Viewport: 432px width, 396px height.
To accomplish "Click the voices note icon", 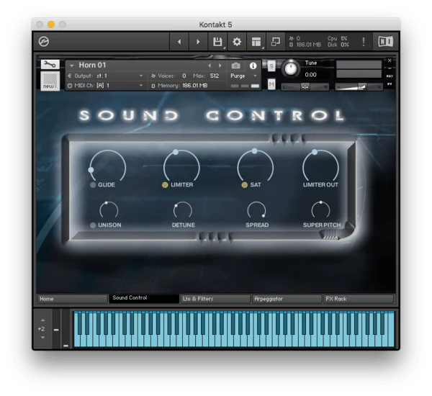I will pyautogui.click(x=153, y=76).
